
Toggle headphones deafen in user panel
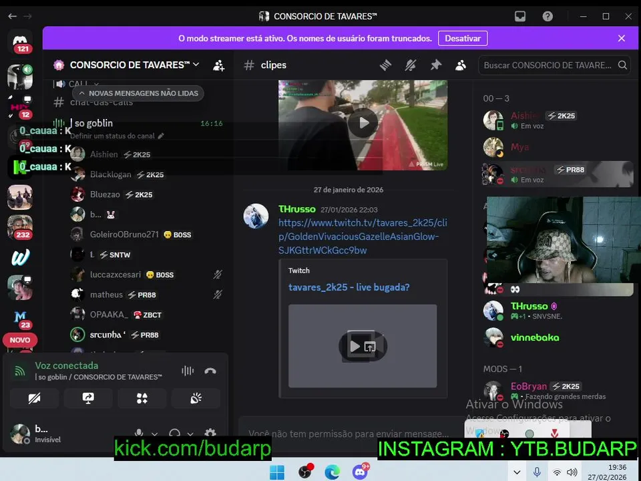[174, 433]
